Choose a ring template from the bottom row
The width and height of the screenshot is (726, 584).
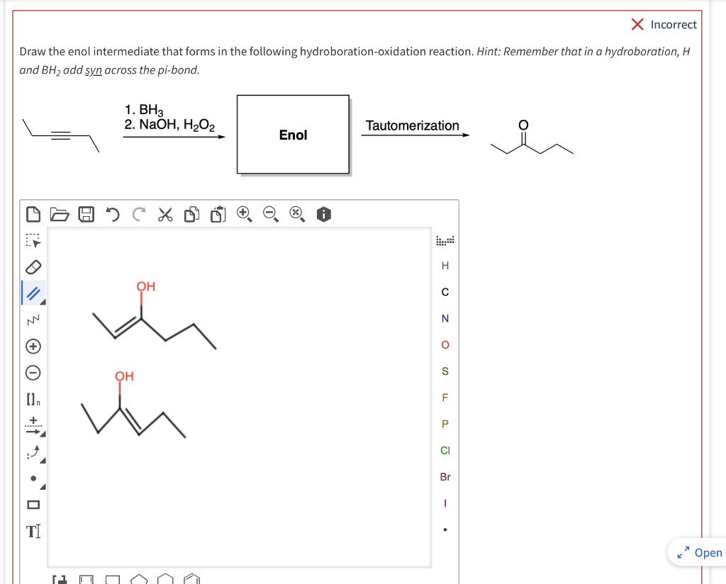164,579
